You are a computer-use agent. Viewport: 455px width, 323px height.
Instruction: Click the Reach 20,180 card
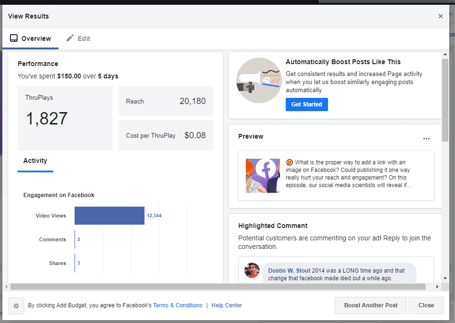(165, 101)
